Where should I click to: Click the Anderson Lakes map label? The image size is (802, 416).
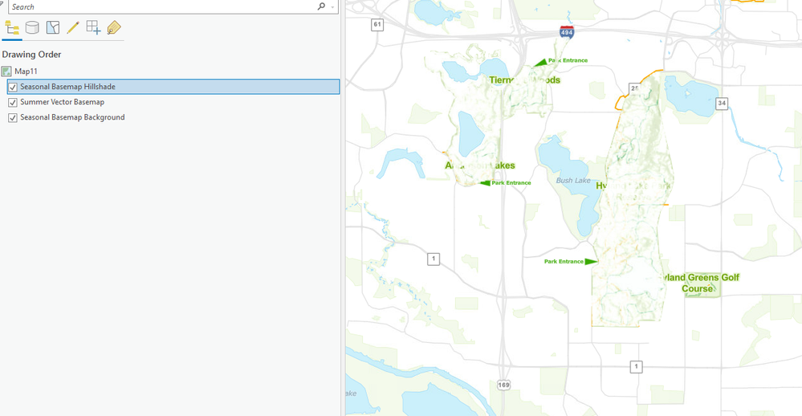tap(480, 165)
